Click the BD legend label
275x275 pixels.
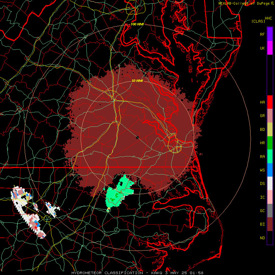(262, 130)
